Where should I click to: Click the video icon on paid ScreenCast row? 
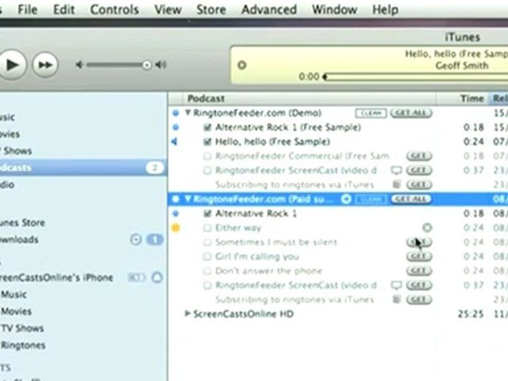coord(396,285)
